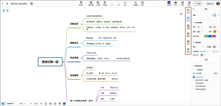Pick the orange branch line color swatch
The image size is (221, 106).
[215, 31]
